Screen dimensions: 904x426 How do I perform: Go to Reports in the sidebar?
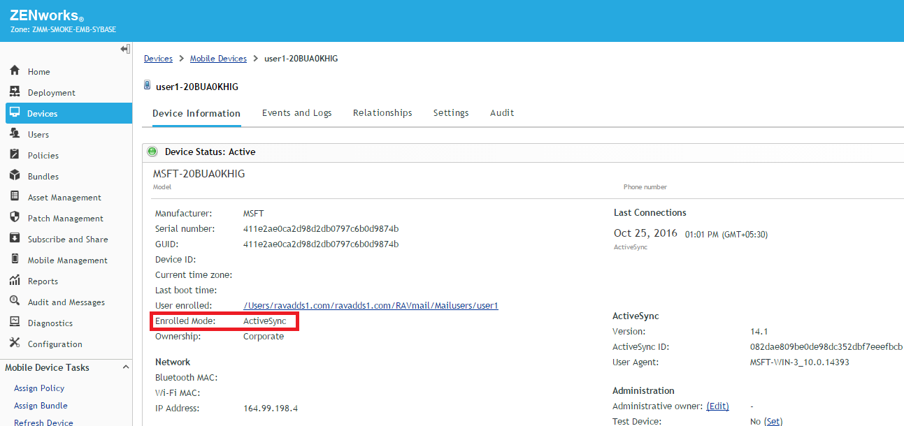(43, 281)
